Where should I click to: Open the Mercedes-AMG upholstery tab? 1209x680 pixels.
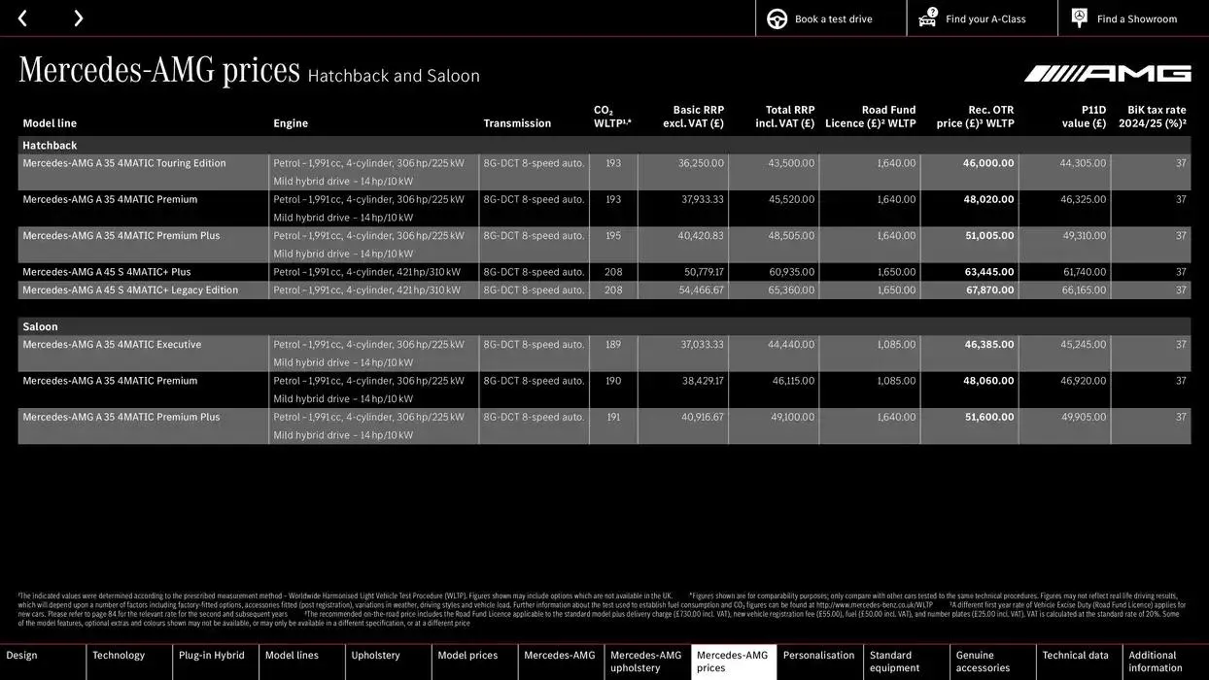[645, 661]
